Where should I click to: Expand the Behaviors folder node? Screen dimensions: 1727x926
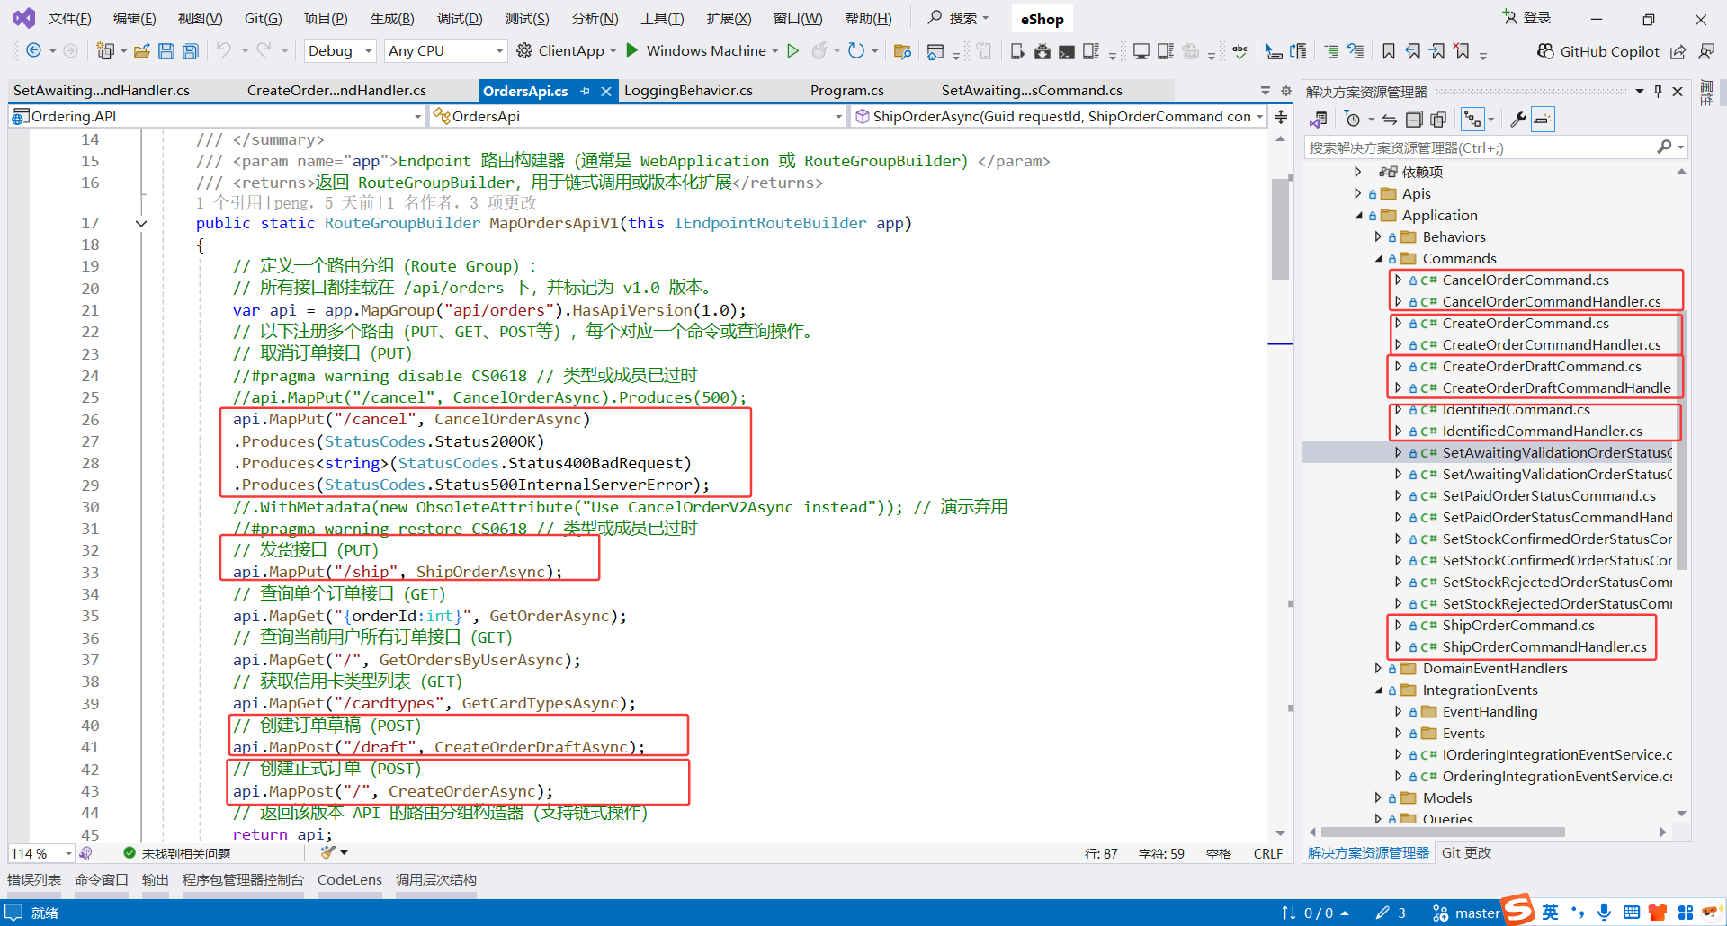pos(1378,237)
